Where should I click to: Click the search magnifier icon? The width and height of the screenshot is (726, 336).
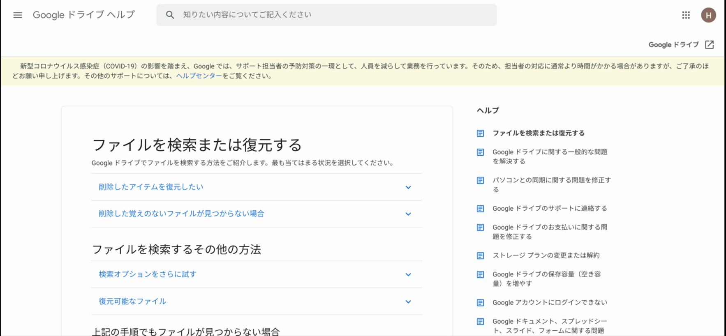point(170,15)
